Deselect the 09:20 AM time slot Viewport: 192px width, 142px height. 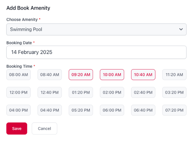point(81,75)
